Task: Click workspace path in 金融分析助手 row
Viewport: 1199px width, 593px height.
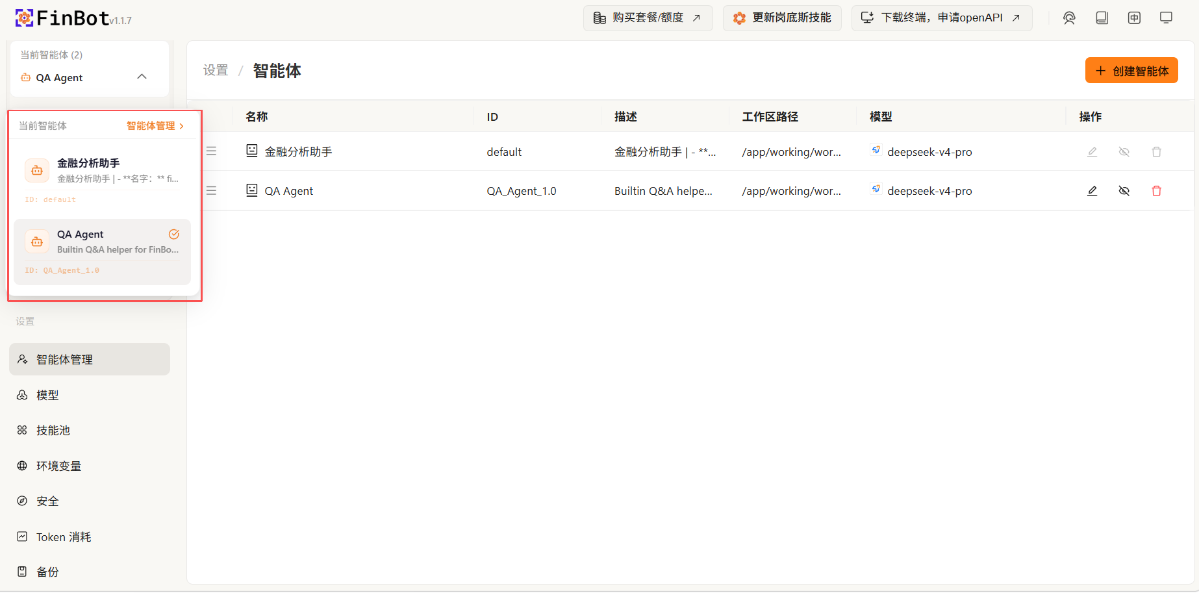Action: [x=791, y=152]
